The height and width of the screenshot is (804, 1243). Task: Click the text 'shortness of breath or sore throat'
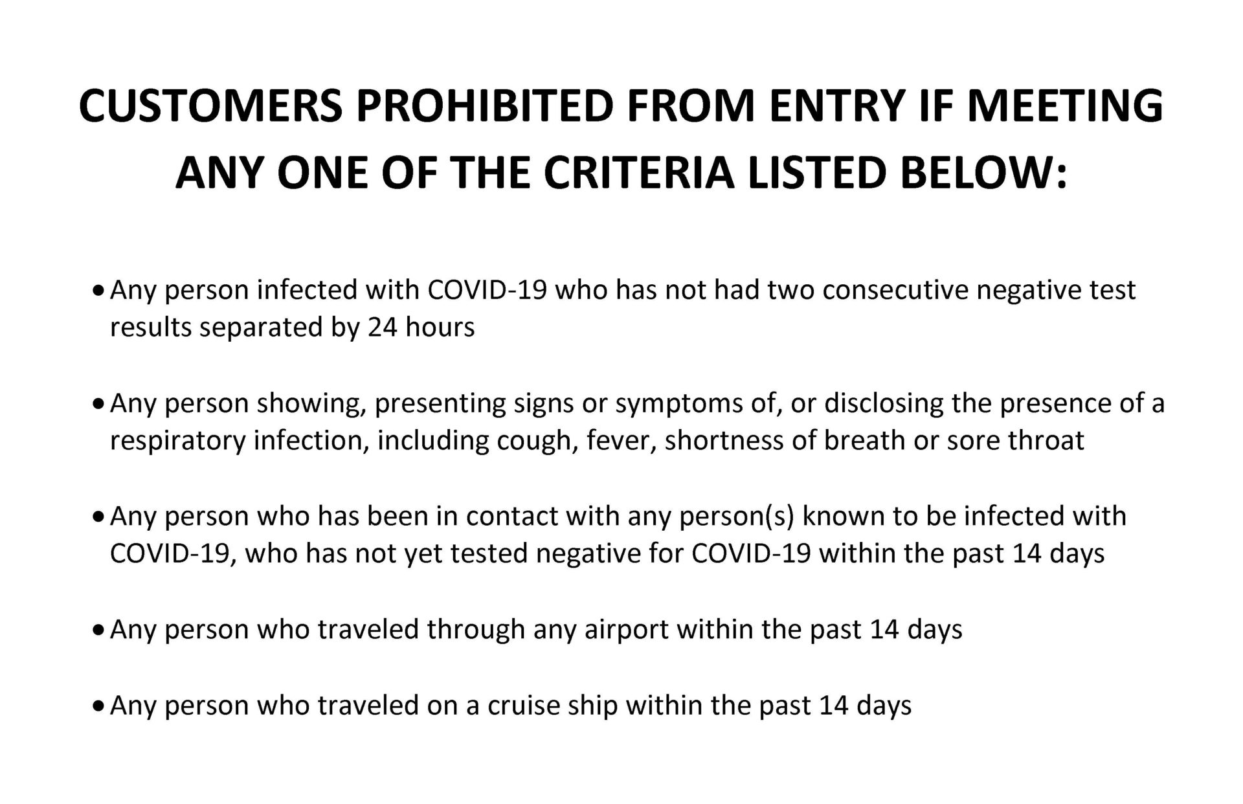pyautogui.click(x=874, y=441)
